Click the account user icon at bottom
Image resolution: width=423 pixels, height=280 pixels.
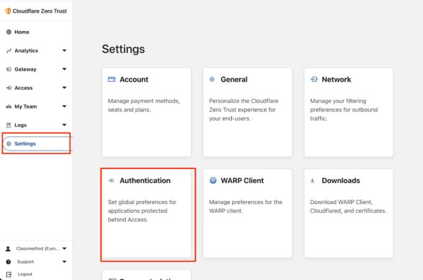coord(8,248)
